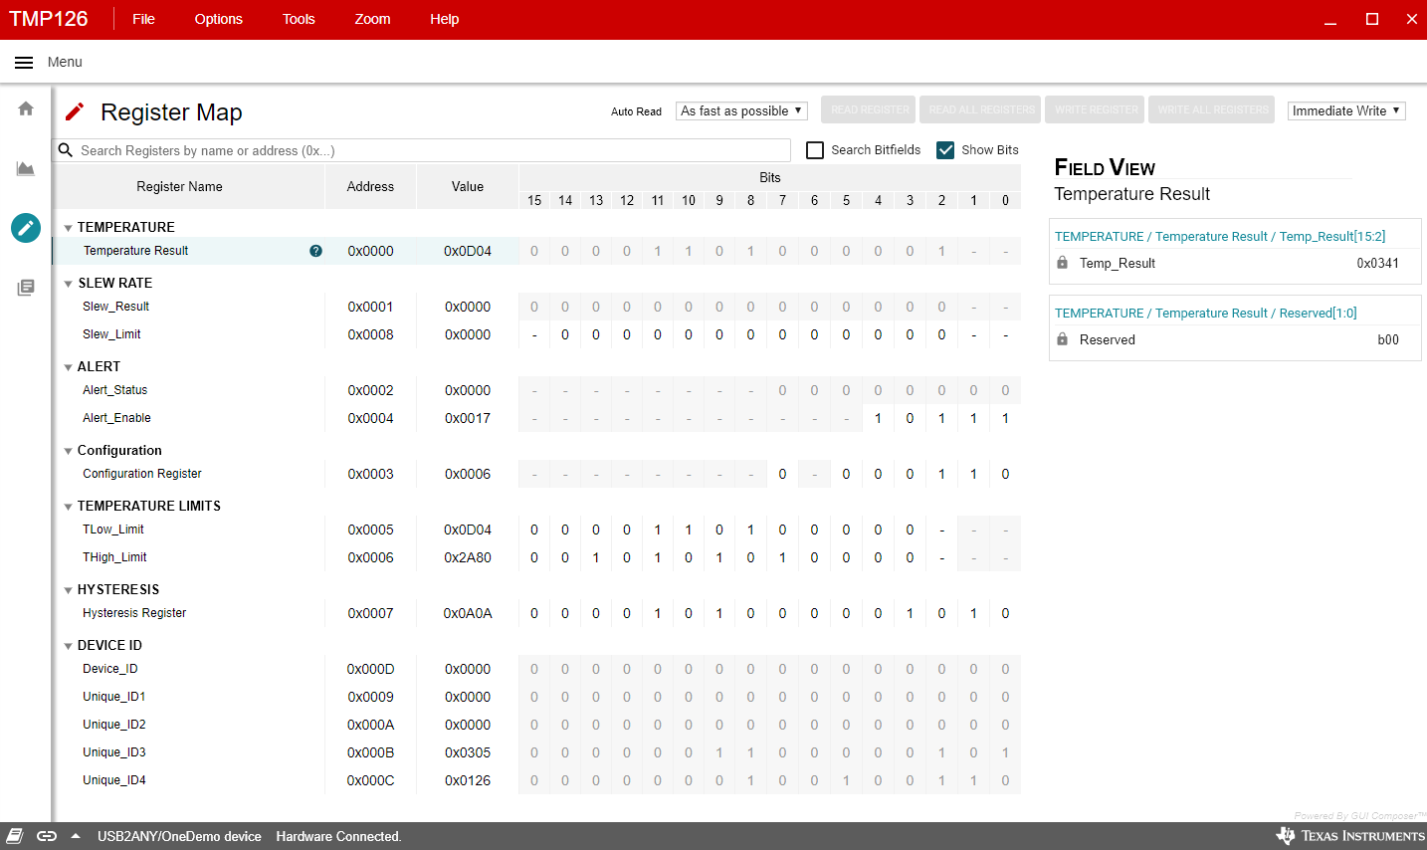Viewport: 1427px width, 850px height.
Task: Open the Immediate Write mode dropdown
Action: 1345,110
